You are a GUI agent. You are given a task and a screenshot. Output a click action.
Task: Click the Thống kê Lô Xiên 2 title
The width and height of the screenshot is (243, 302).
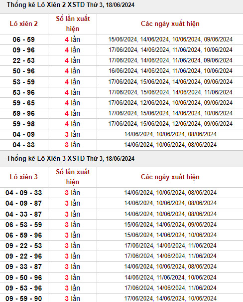point(71,5)
